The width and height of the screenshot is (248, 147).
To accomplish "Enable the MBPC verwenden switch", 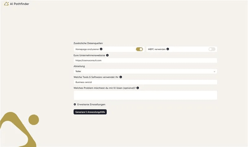I will [212, 49].
